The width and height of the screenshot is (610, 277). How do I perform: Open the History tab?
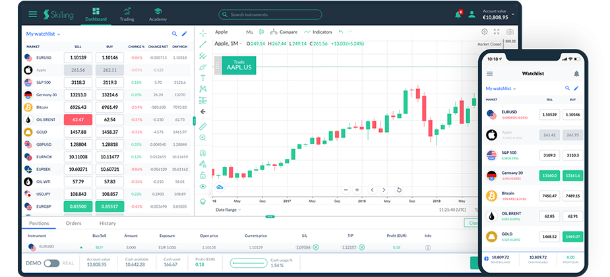[x=107, y=224]
